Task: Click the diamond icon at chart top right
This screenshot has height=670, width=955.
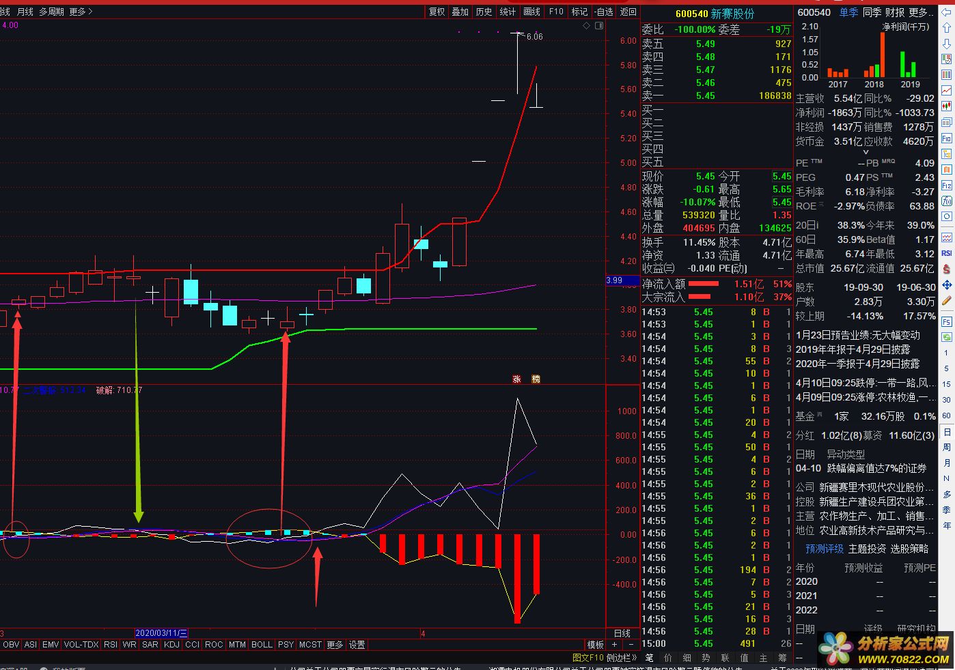Action: tap(586, 26)
